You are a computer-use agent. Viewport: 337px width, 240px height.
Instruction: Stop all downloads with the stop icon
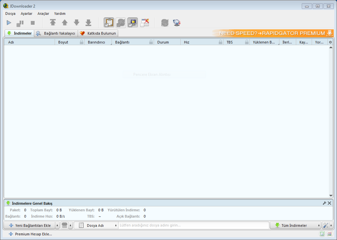[x=33, y=23]
